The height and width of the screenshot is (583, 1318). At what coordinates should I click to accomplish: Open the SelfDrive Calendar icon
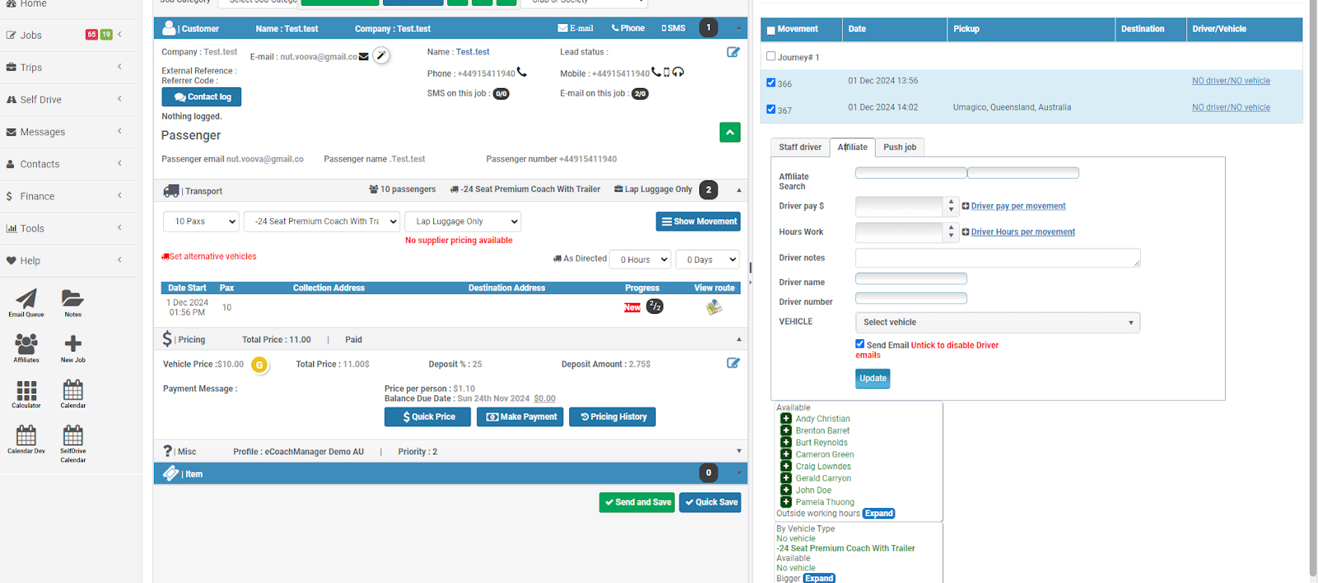72,436
